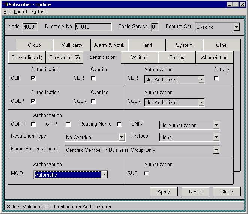Switch to the Barring tab

177,58
